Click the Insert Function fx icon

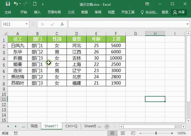pyautogui.click(x=62, y=24)
